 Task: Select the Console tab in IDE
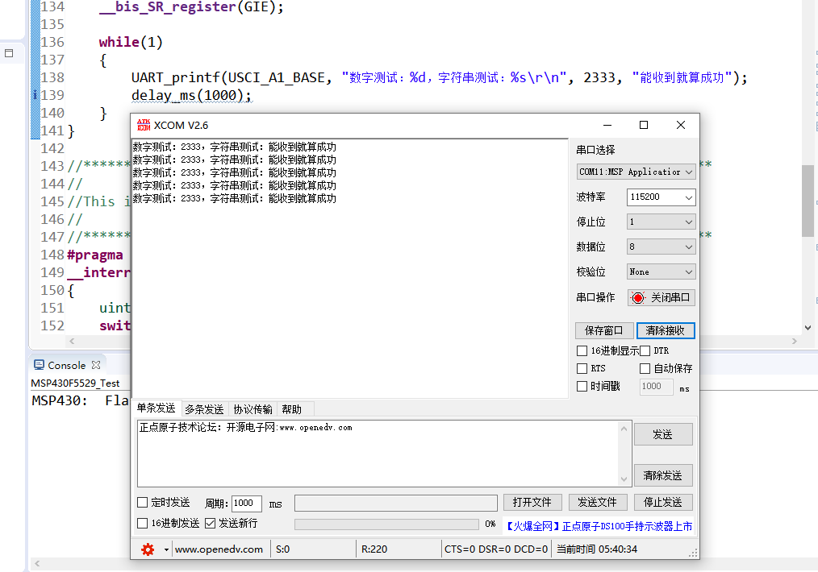(x=67, y=365)
